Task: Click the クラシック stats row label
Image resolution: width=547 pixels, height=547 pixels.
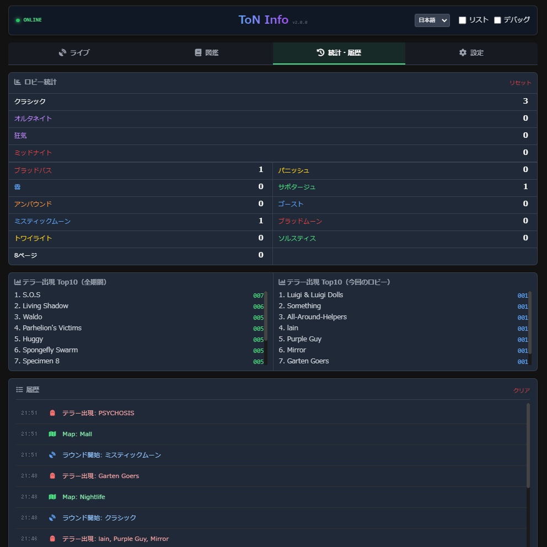Action: click(x=30, y=101)
